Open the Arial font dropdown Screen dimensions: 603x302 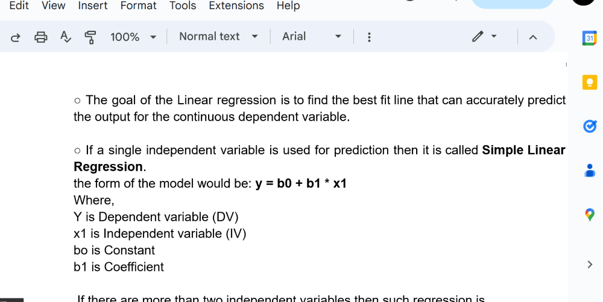click(x=312, y=37)
